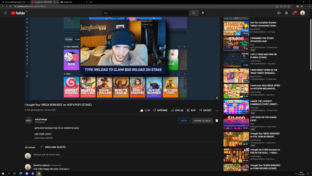Dislike the video via BEĞENME
The width and height of the screenshot is (312, 176).
pos(160,110)
